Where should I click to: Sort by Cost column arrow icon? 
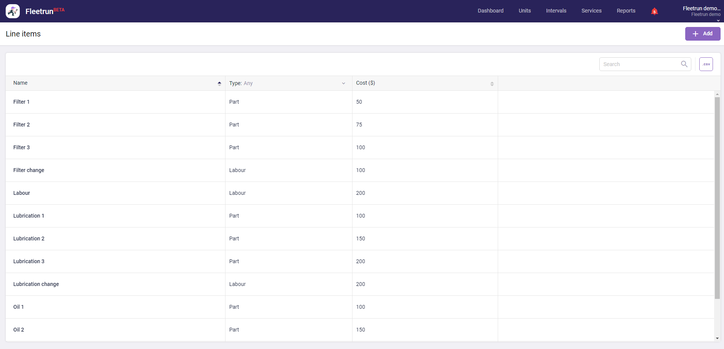click(492, 83)
